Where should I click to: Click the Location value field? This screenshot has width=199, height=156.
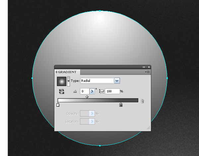85,122
